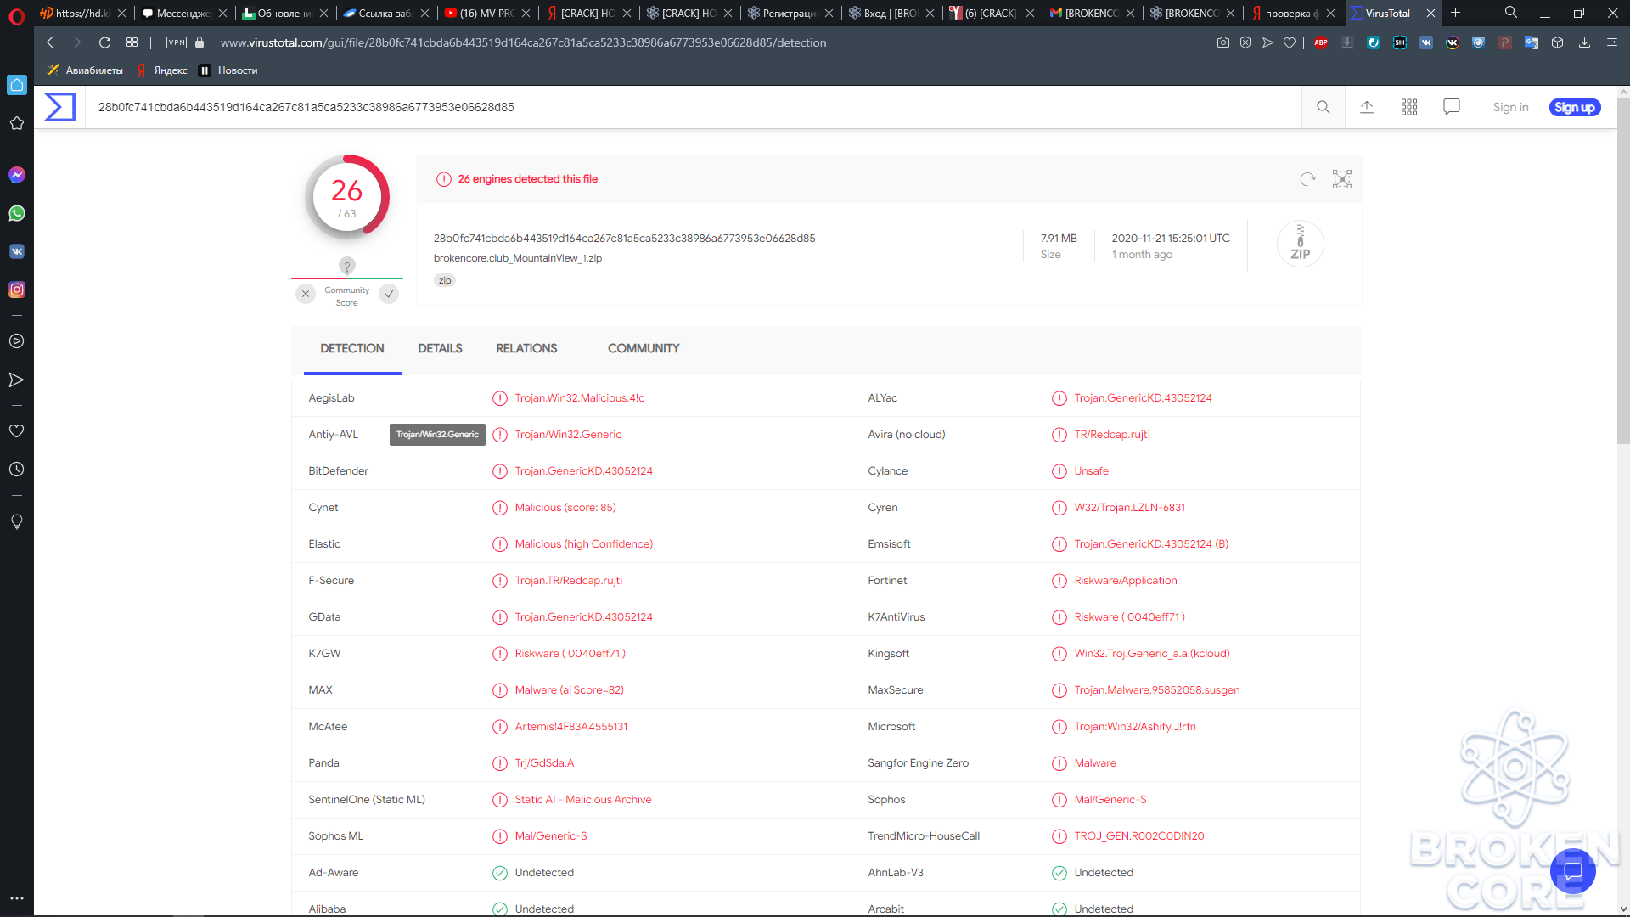Click the page vertical scrollbar

tap(1623, 272)
